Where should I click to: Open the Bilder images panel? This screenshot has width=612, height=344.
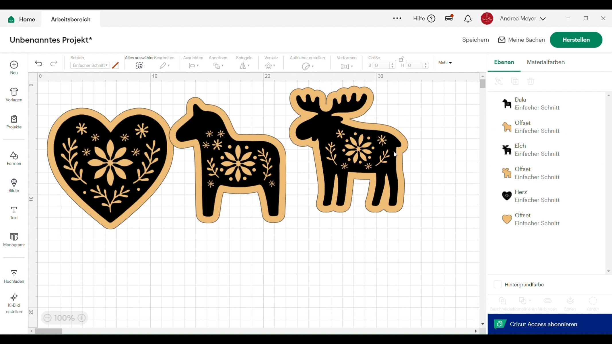pos(14,185)
